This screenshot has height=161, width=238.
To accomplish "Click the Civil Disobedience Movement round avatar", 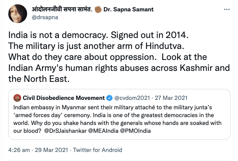I will [x=17, y=97].
